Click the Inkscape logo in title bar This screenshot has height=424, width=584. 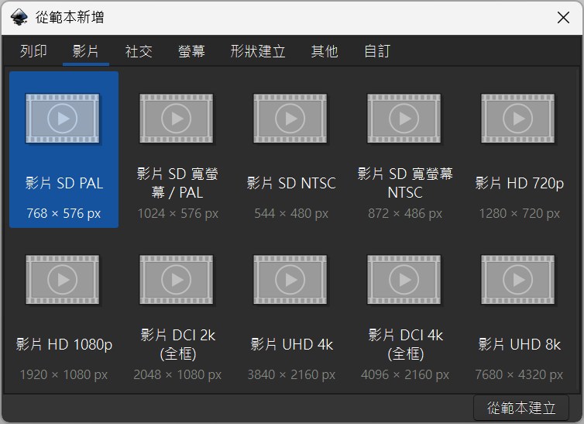point(19,17)
